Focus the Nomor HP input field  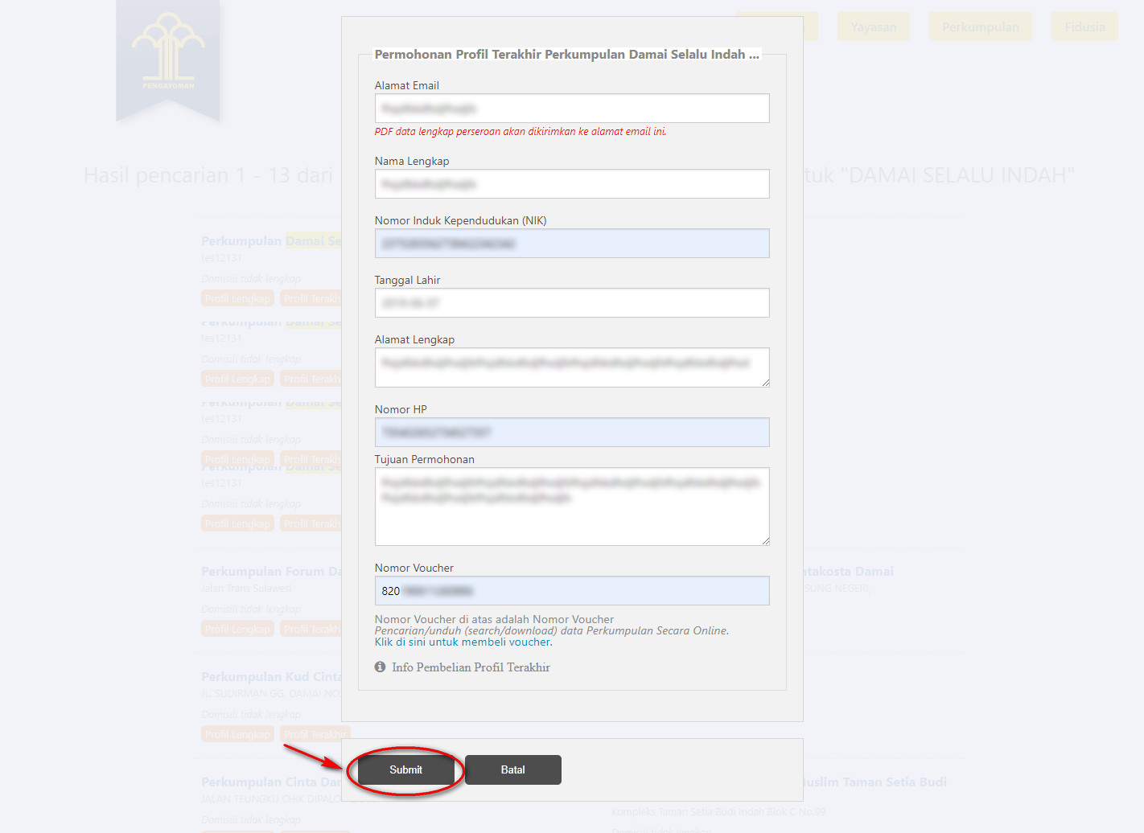coord(571,433)
